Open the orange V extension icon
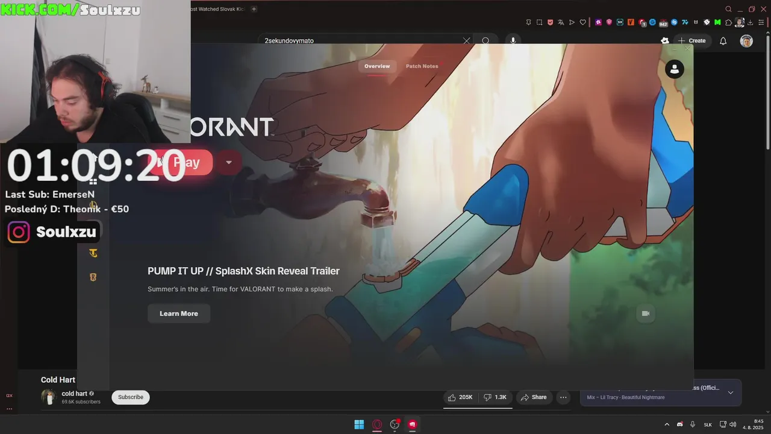 631,22
